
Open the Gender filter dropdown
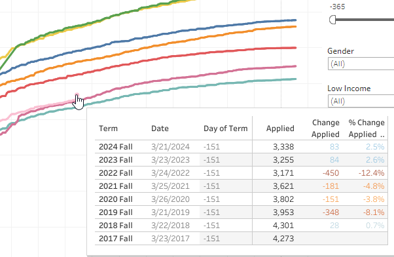(x=361, y=64)
